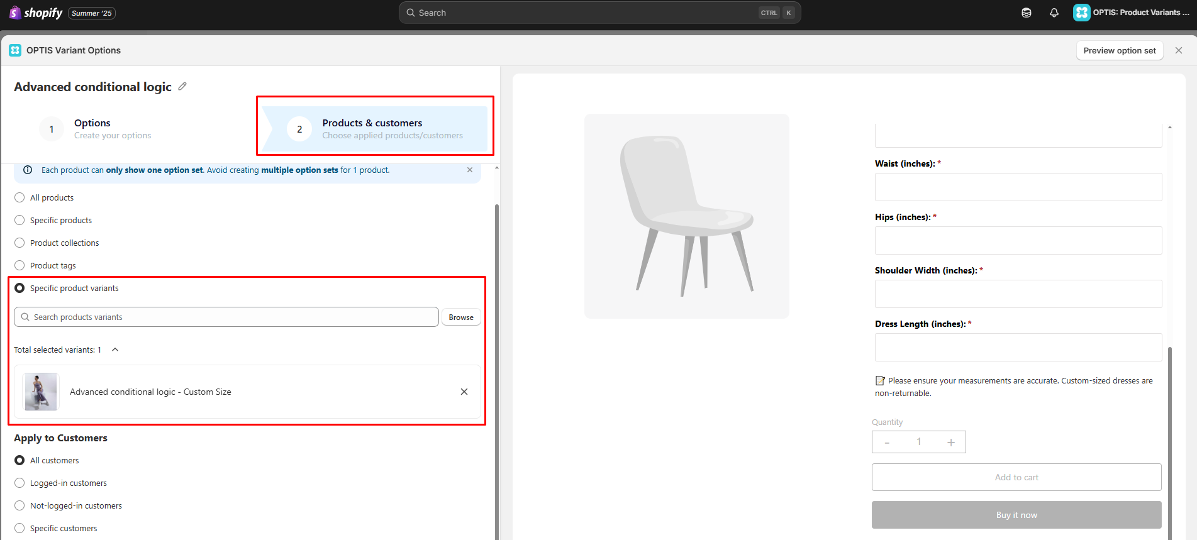Click the Apply to Customers heading
1197x540 pixels.
60,438
